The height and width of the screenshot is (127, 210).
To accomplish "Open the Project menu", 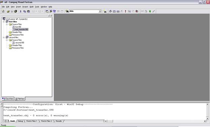I will (25, 7).
